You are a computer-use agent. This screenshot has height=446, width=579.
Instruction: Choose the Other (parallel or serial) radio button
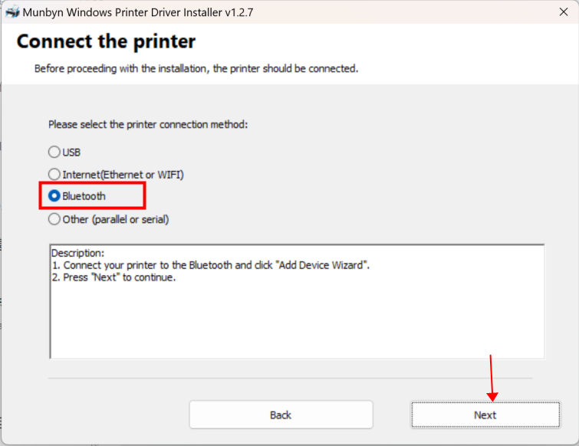coord(54,219)
